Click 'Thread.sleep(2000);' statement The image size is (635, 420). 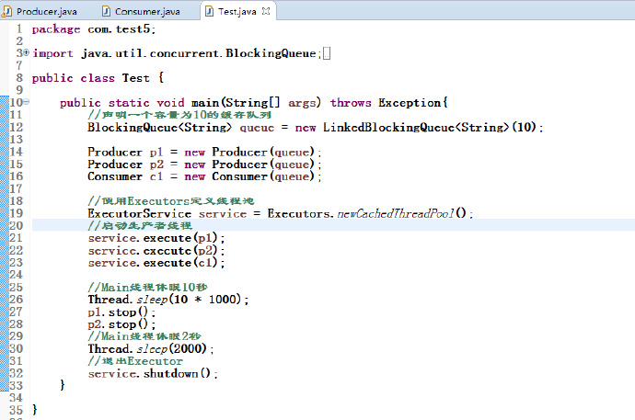[151, 348]
